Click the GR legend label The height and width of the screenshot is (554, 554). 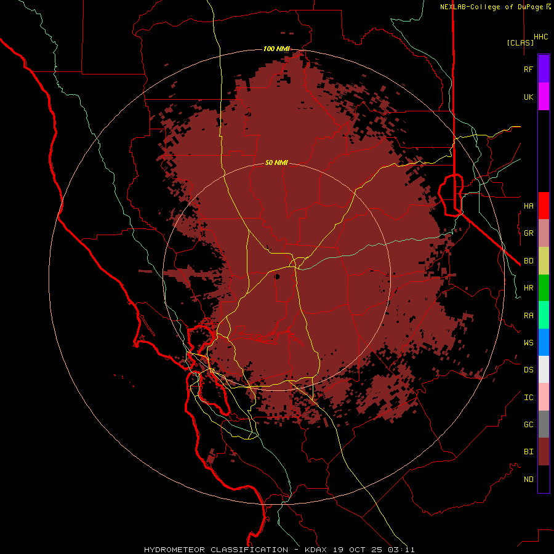(x=528, y=233)
